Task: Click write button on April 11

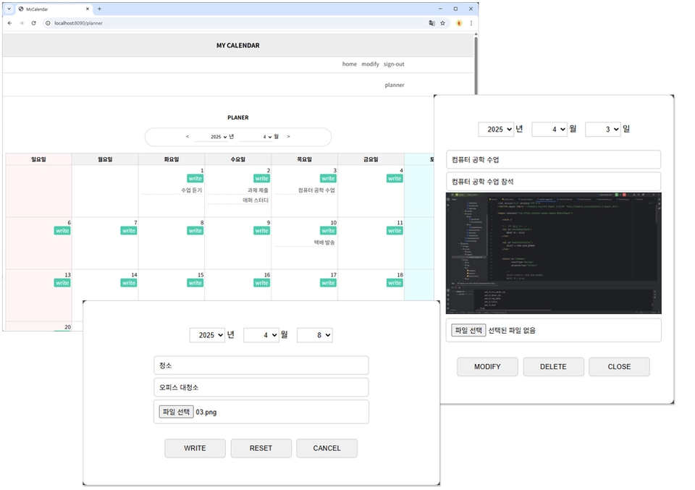Action: [x=395, y=231]
